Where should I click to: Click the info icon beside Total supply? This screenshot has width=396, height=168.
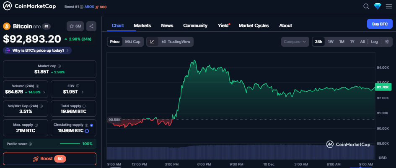[84, 106]
